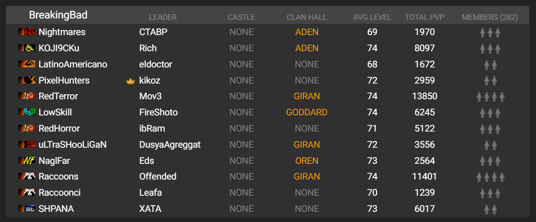
Task: Click the GODDARD clan hall link
Action: click(x=307, y=112)
